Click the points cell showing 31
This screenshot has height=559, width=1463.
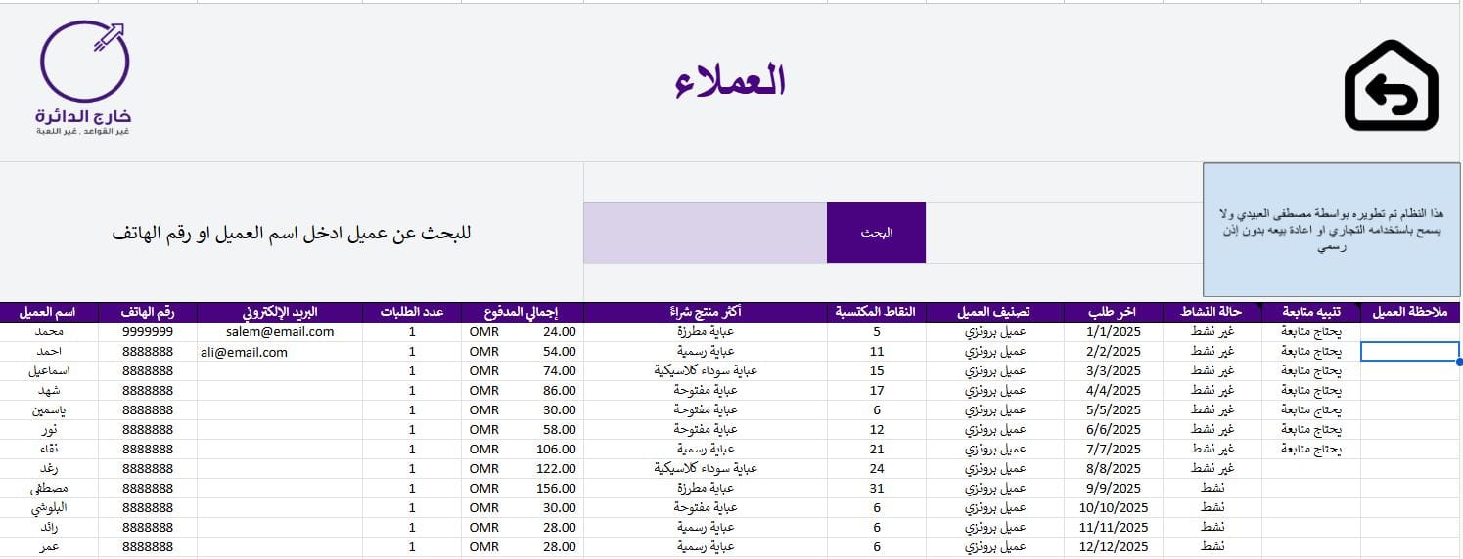point(877,488)
